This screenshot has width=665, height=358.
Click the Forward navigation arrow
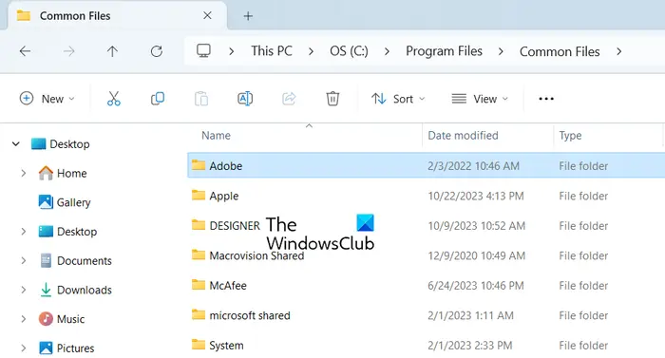[x=68, y=51]
